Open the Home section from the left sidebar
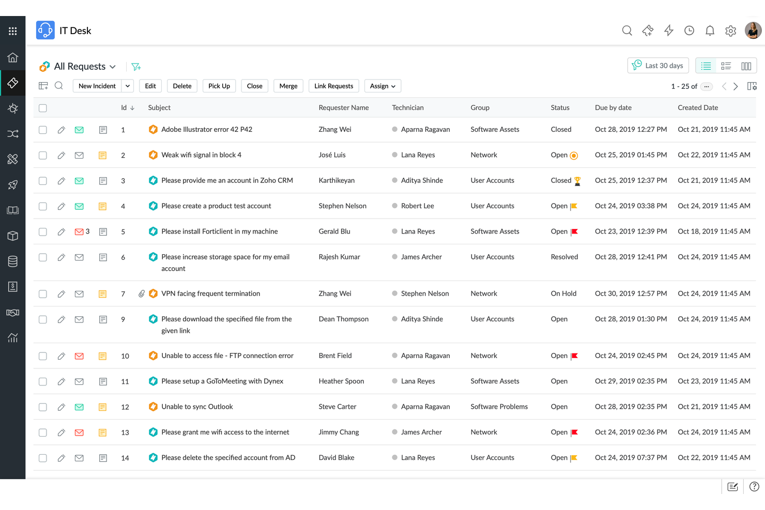765x510 pixels. [x=12, y=57]
